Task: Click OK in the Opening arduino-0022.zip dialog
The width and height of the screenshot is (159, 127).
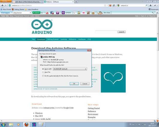Action: click(74, 84)
